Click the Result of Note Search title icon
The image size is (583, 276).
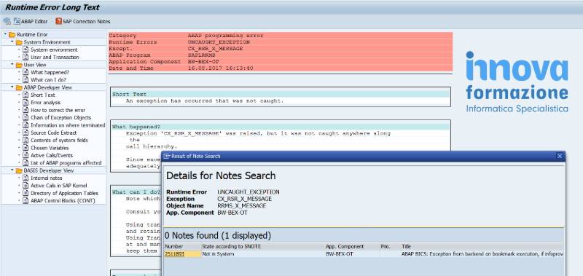(x=167, y=157)
